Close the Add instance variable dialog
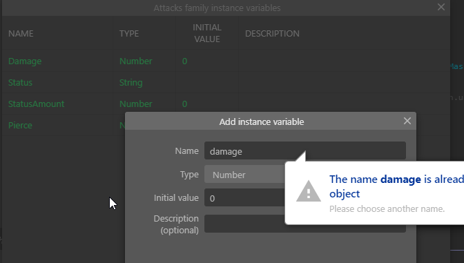The width and height of the screenshot is (464, 263). [x=407, y=121]
